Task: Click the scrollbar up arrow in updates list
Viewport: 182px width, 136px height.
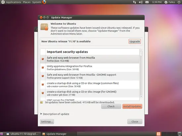Action: coord(141,50)
